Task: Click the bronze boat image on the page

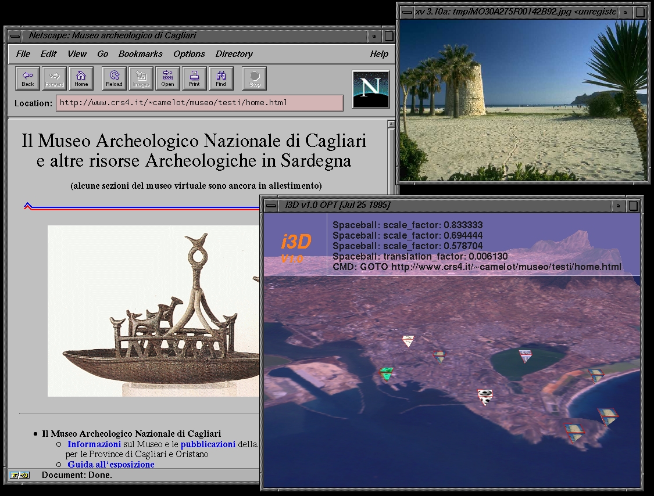Action: tap(153, 311)
